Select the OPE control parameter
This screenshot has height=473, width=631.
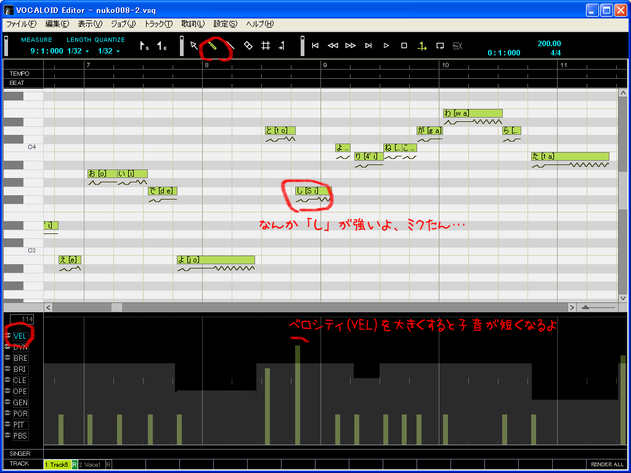pos(20,391)
